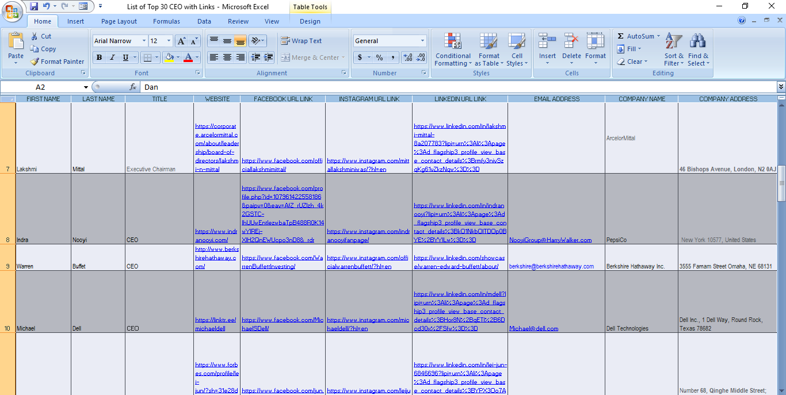Cut the selected cell contents

click(x=41, y=36)
